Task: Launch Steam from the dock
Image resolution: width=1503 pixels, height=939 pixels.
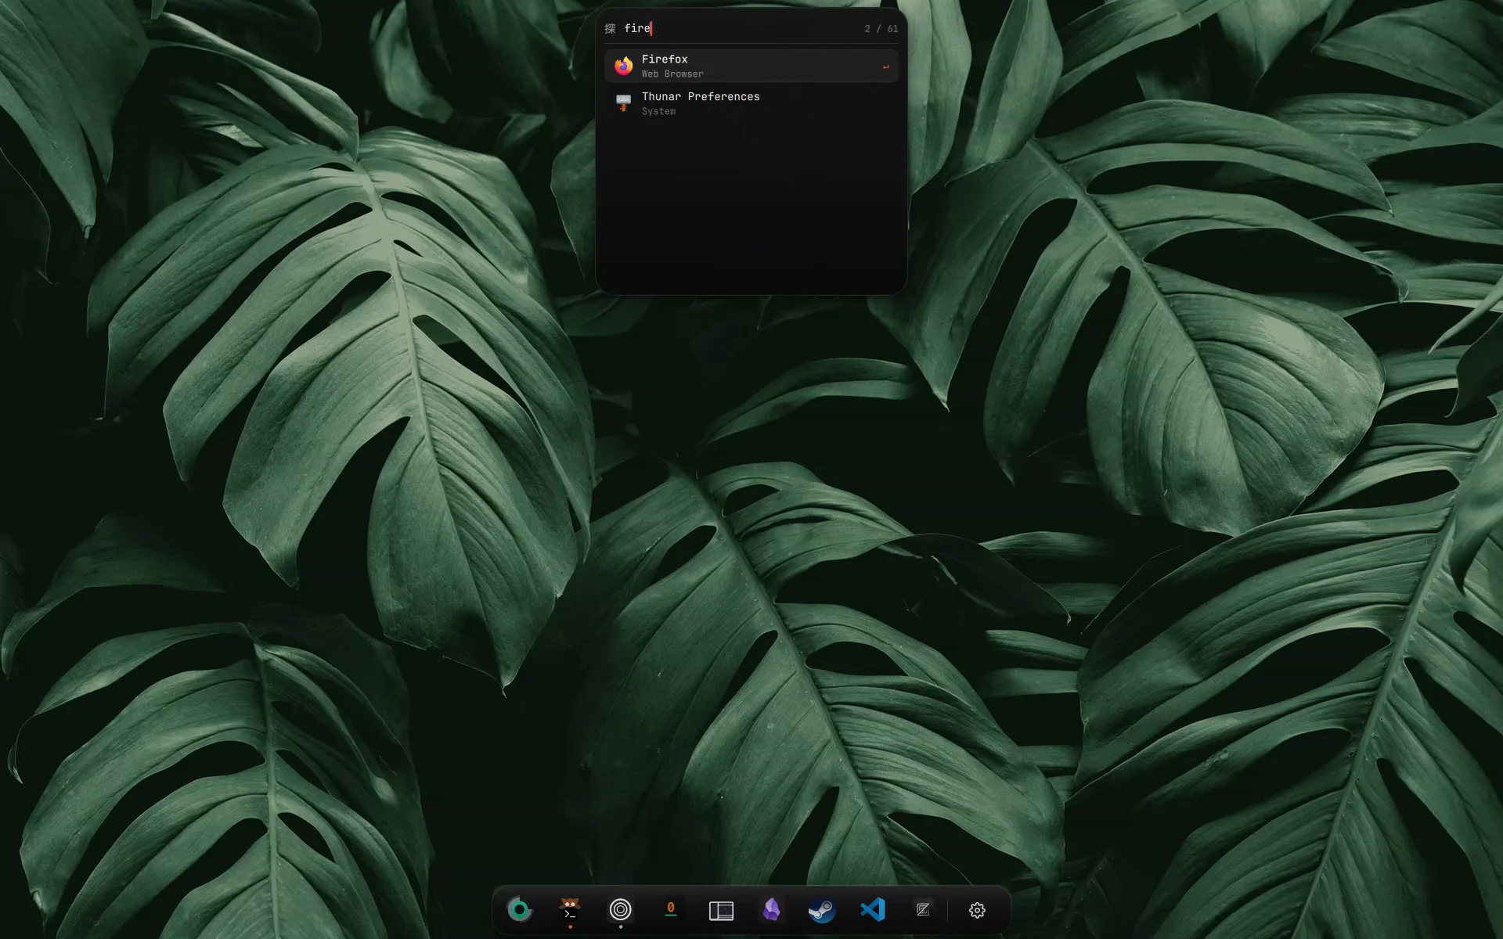Action: point(822,909)
